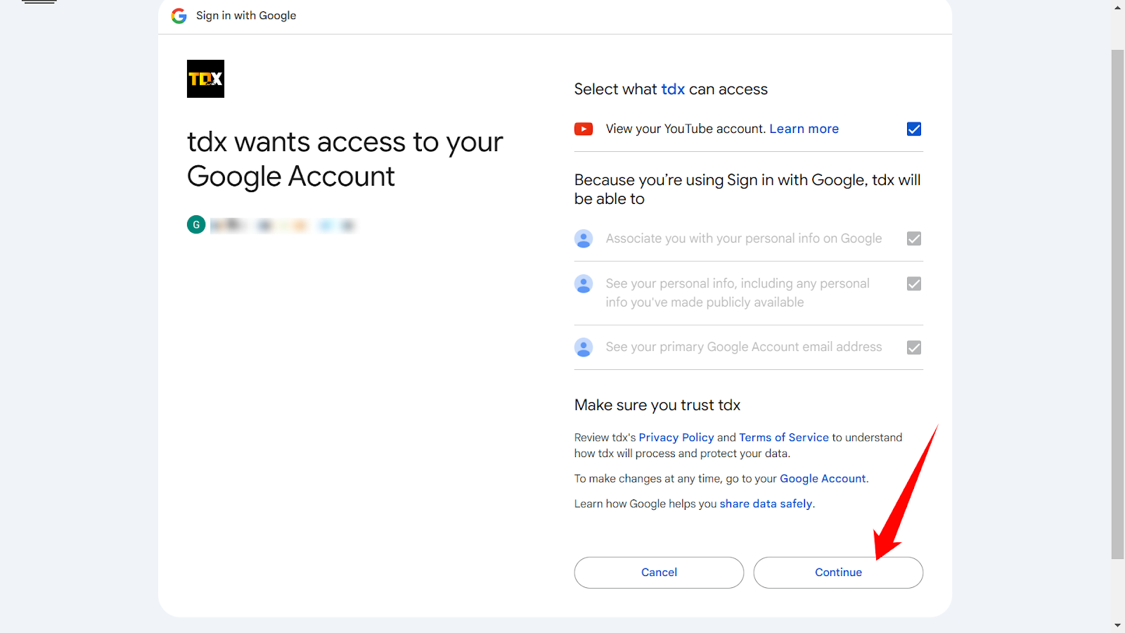Click person icon beside Associate you row
Screen dimensions: 1125x633
pos(584,238)
